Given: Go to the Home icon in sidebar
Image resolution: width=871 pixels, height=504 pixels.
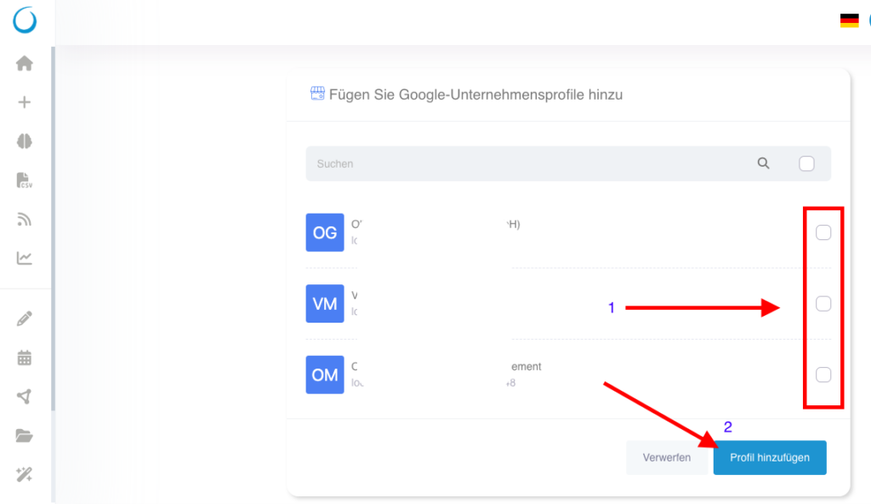Looking at the screenshot, I should click(x=25, y=63).
